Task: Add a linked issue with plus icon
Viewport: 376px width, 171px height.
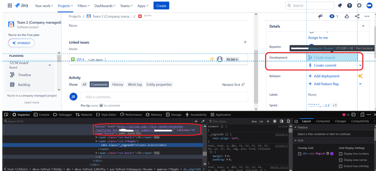Action: (245, 42)
